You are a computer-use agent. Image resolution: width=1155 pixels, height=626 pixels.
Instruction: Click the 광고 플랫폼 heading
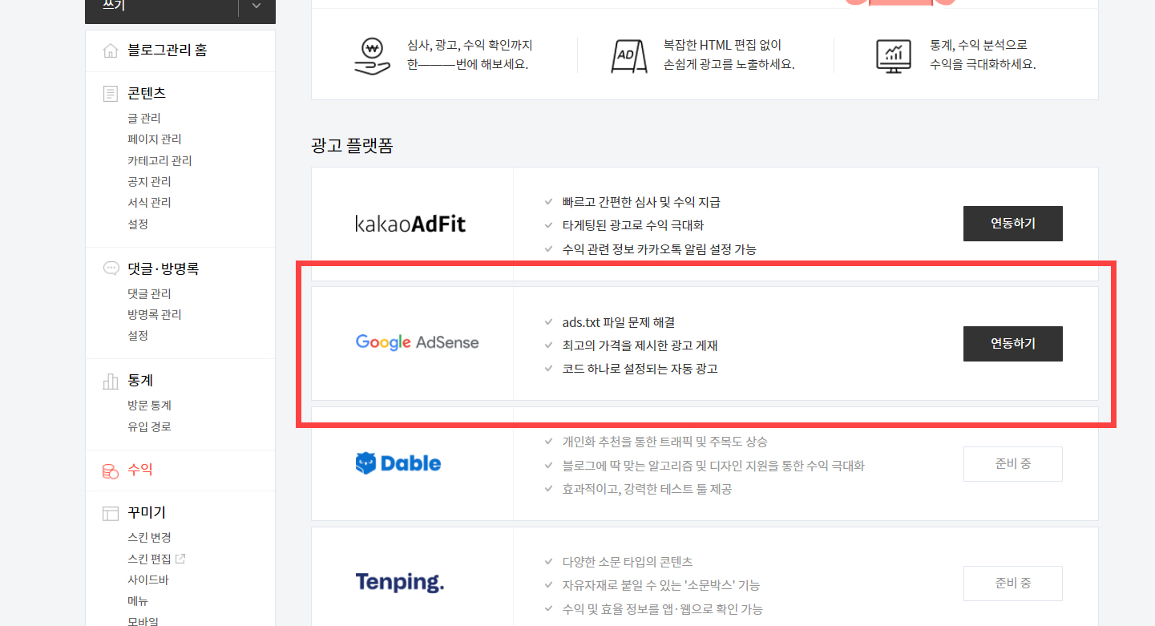pos(352,146)
